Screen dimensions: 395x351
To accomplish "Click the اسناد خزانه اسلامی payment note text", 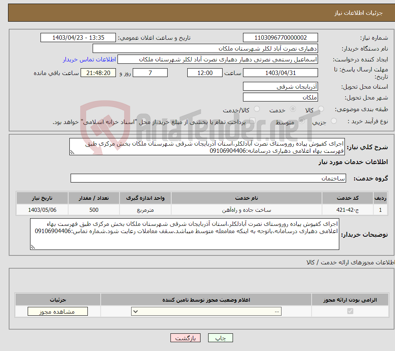I will pos(149,122).
